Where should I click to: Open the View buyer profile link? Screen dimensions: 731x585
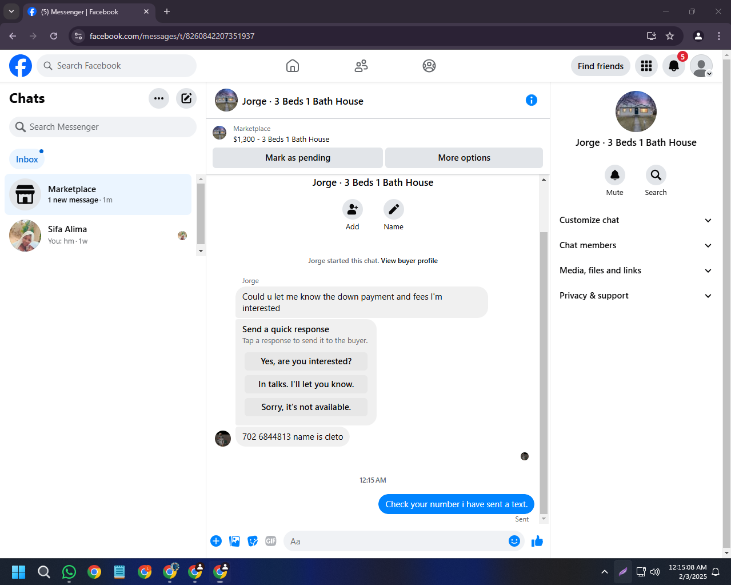[x=409, y=261]
